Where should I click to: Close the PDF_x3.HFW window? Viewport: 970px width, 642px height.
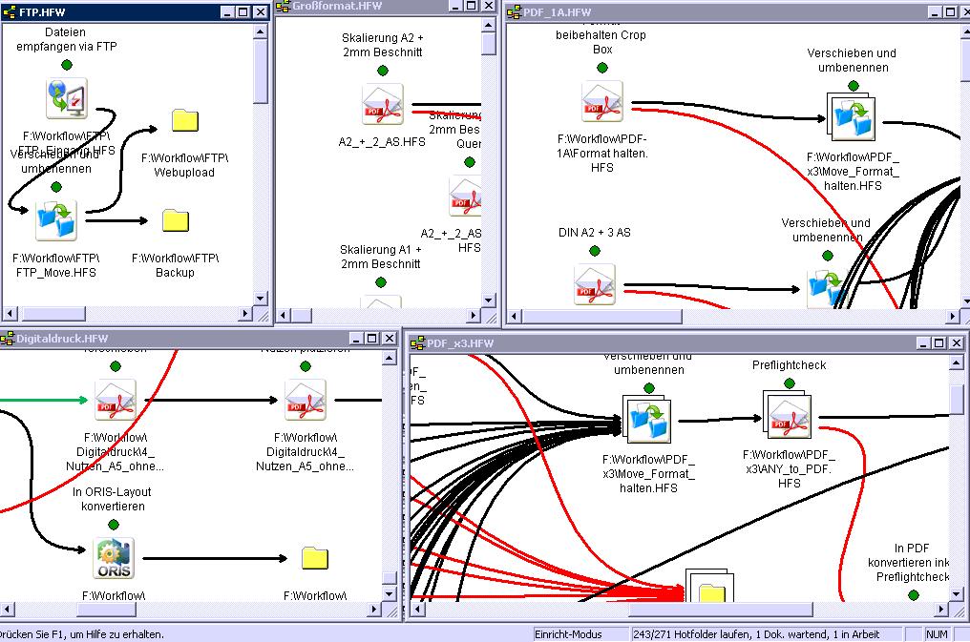point(957,342)
